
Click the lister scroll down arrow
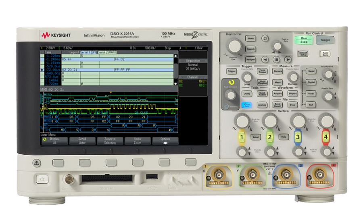(x=175, y=84)
